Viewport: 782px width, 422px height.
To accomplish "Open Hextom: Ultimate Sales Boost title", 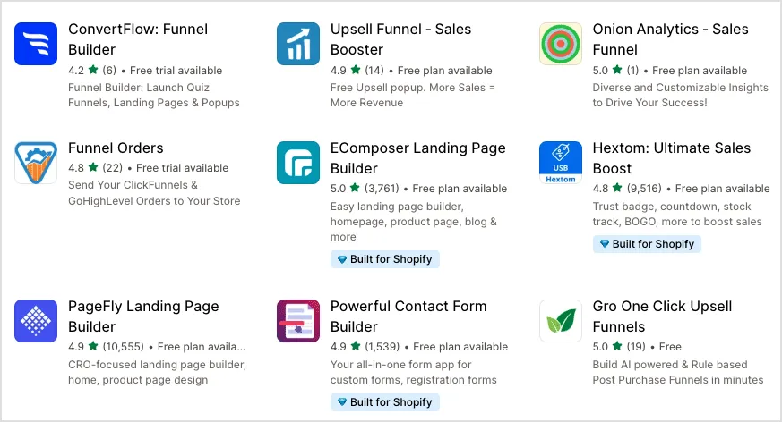I will click(671, 157).
